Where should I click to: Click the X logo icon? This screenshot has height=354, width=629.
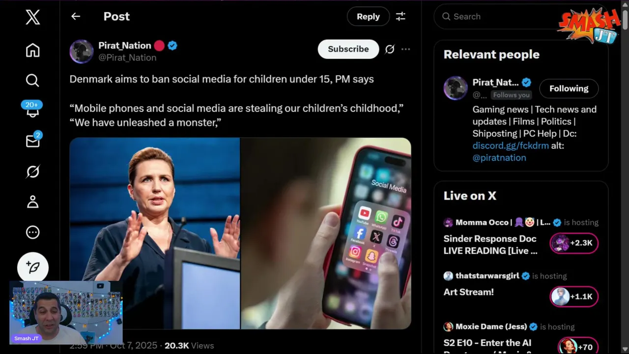pos(32,18)
